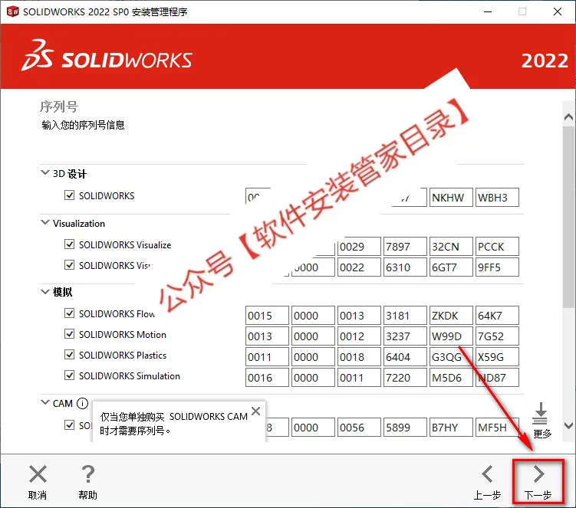Click the 3181 serial field
The height and width of the screenshot is (508, 576).
[x=405, y=316]
